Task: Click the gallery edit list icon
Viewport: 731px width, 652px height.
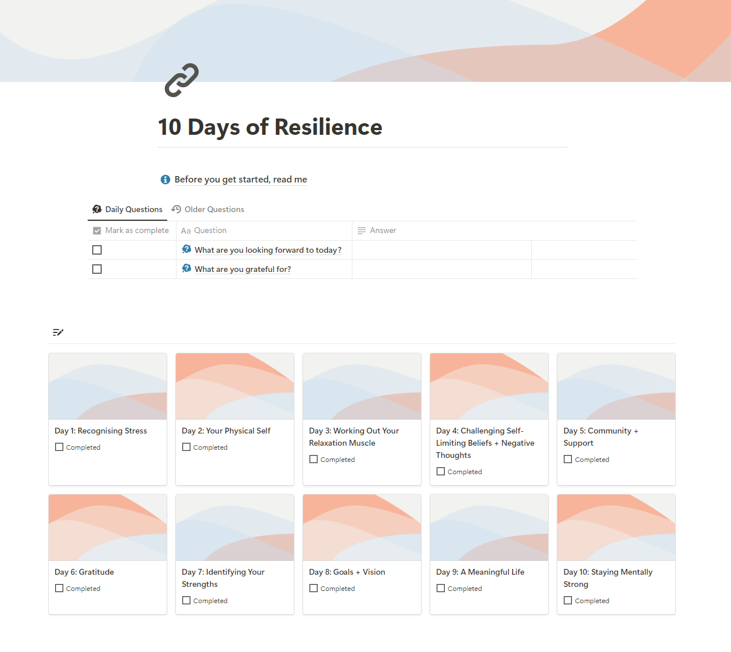Action: (x=58, y=332)
